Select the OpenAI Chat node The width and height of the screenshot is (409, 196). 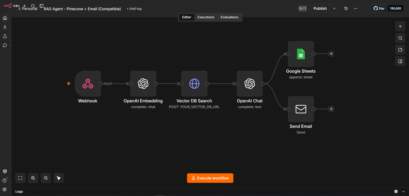coord(250,84)
